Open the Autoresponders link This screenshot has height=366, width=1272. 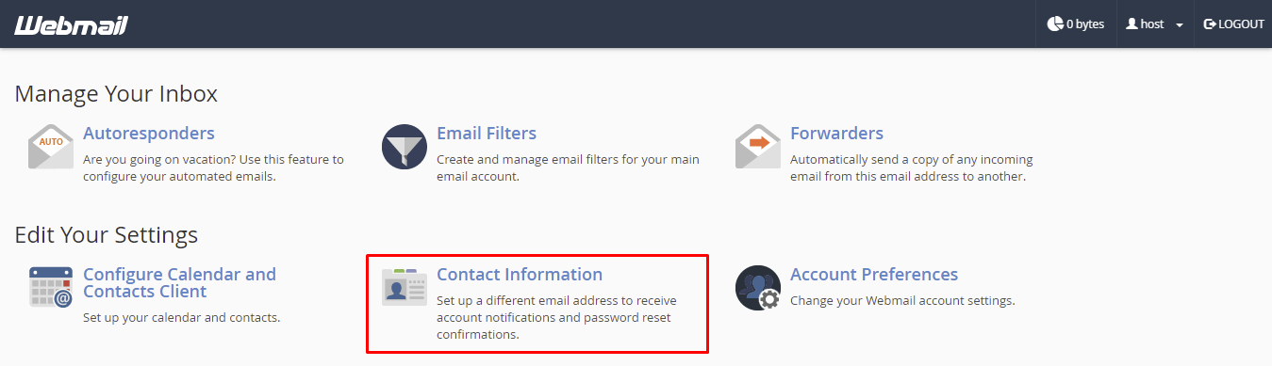149,134
